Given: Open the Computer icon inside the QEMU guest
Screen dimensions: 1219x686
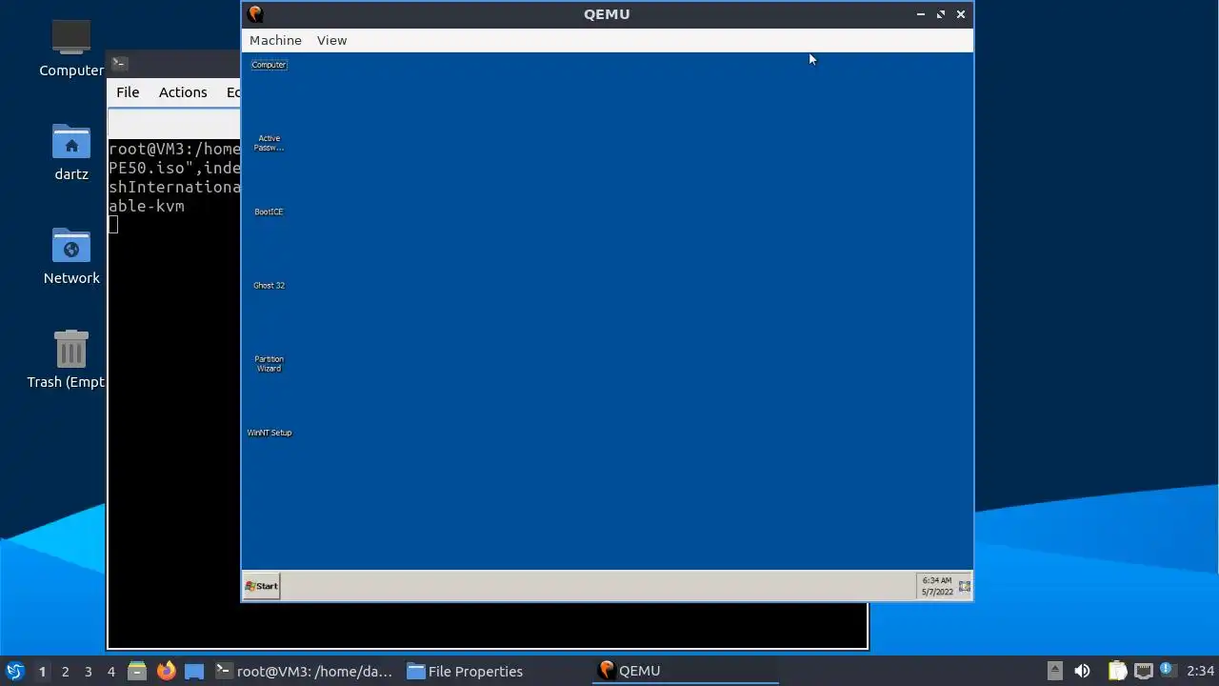Looking at the screenshot, I should (x=269, y=65).
